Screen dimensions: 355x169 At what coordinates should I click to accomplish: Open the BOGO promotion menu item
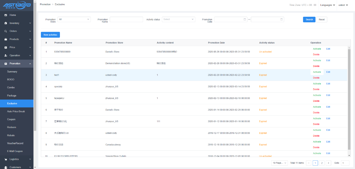[x=11, y=79]
